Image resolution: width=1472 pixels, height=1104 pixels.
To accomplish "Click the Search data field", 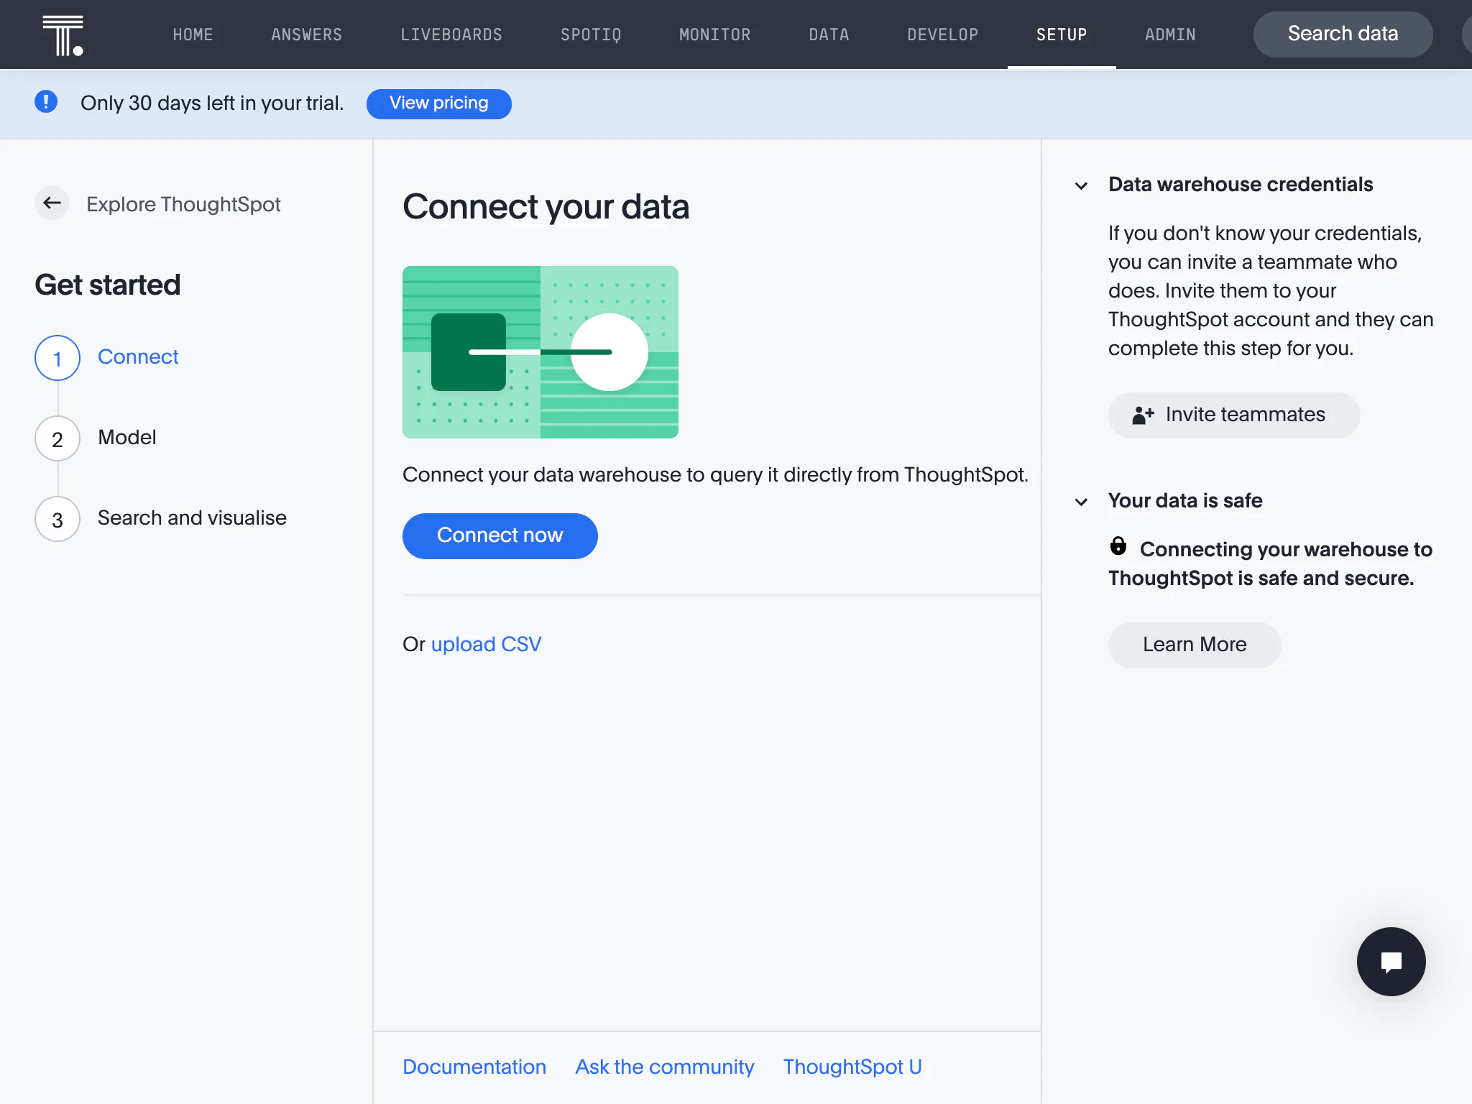I will (1343, 34).
